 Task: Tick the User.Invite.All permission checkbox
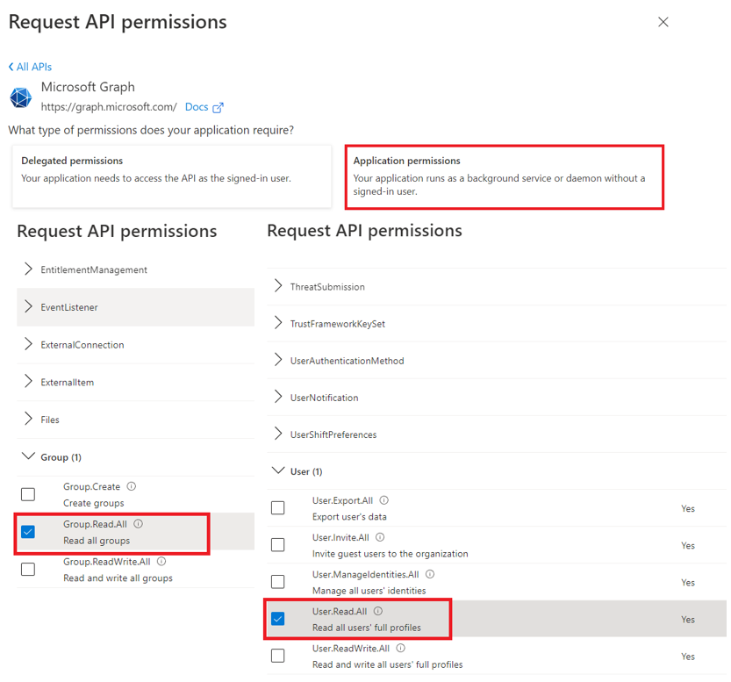[x=278, y=545]
